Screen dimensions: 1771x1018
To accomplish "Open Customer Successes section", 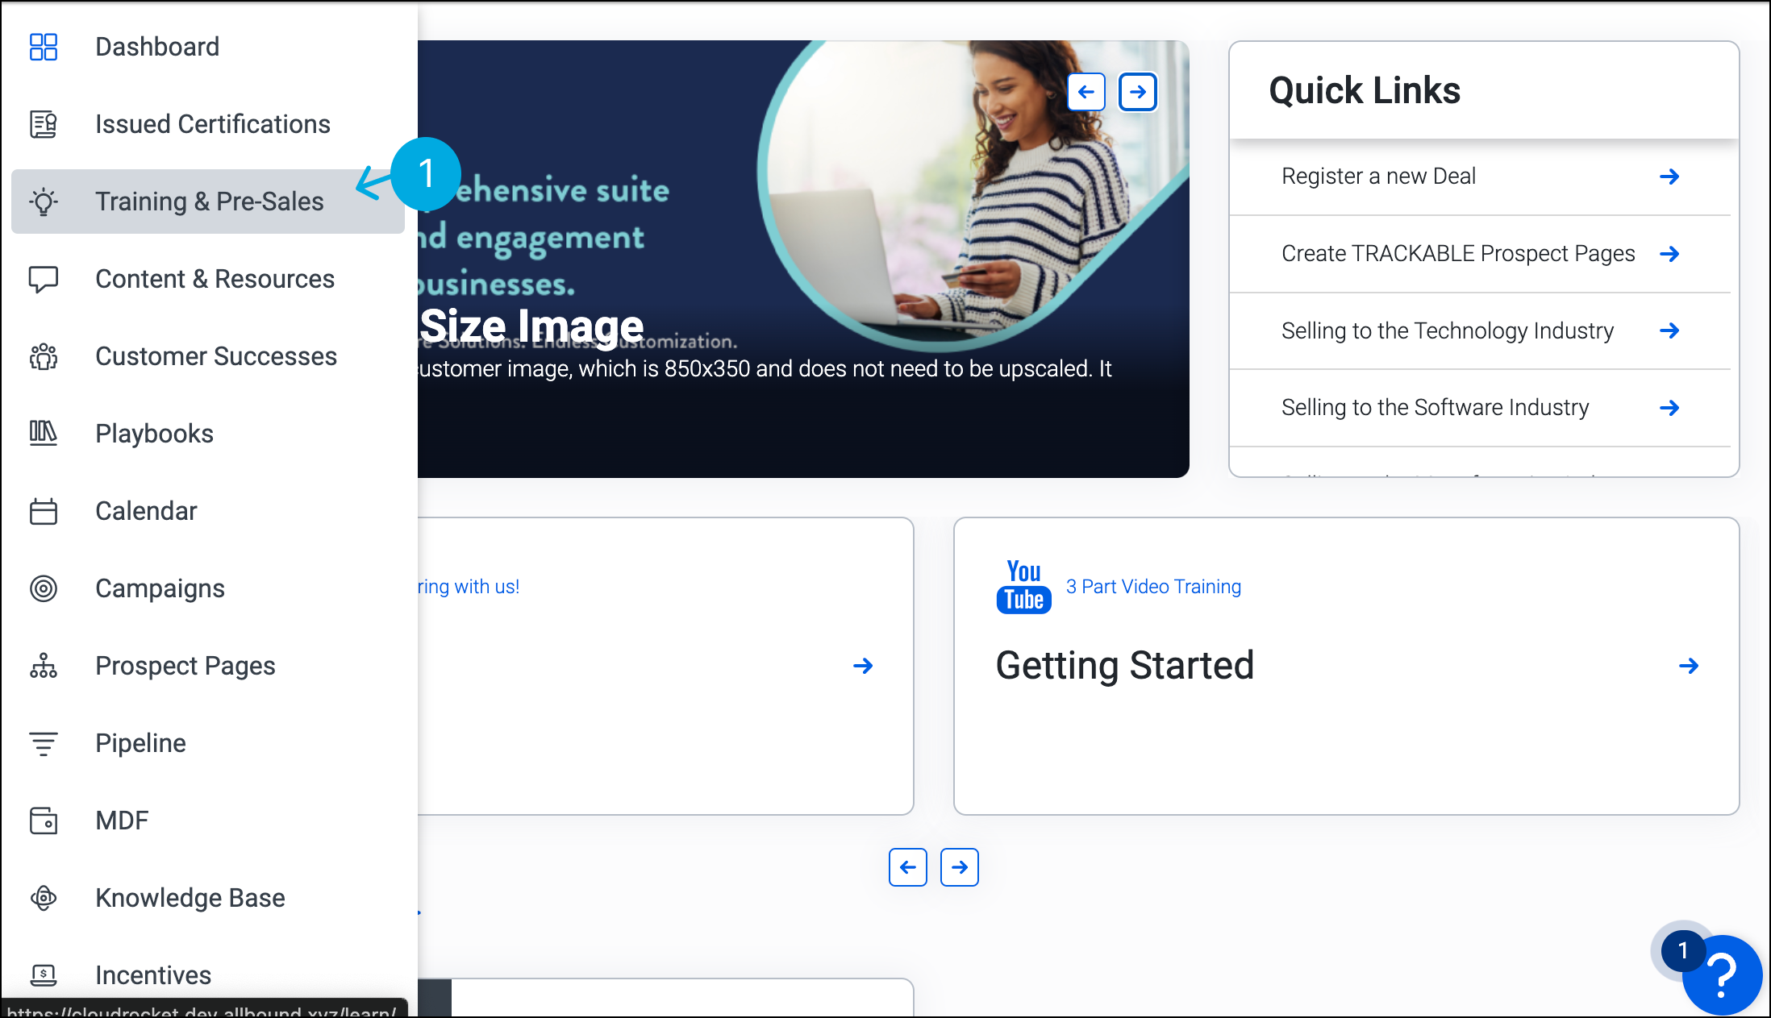I will (208, 356).
